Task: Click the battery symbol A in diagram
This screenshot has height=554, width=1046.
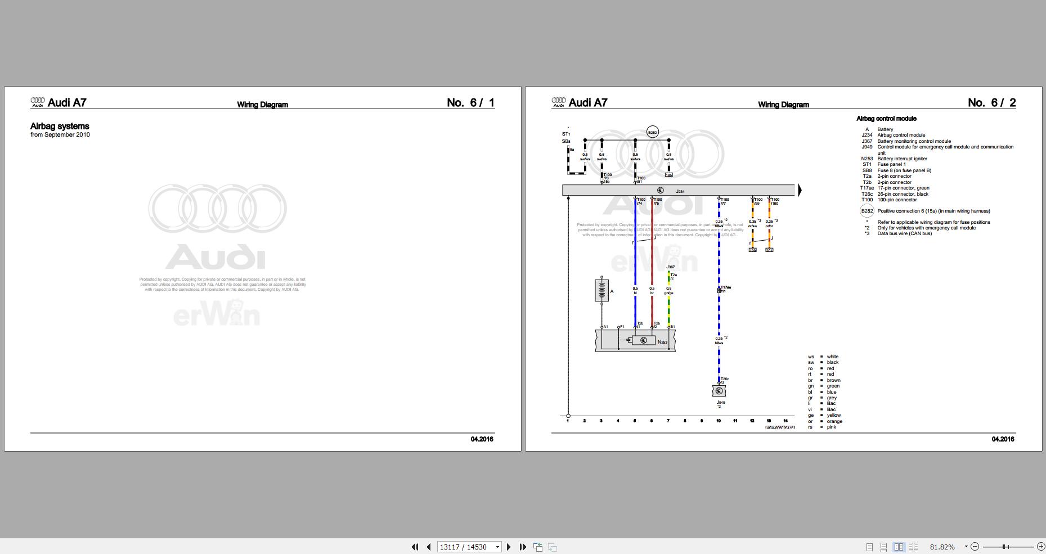Action: click(x=601, y=290)
